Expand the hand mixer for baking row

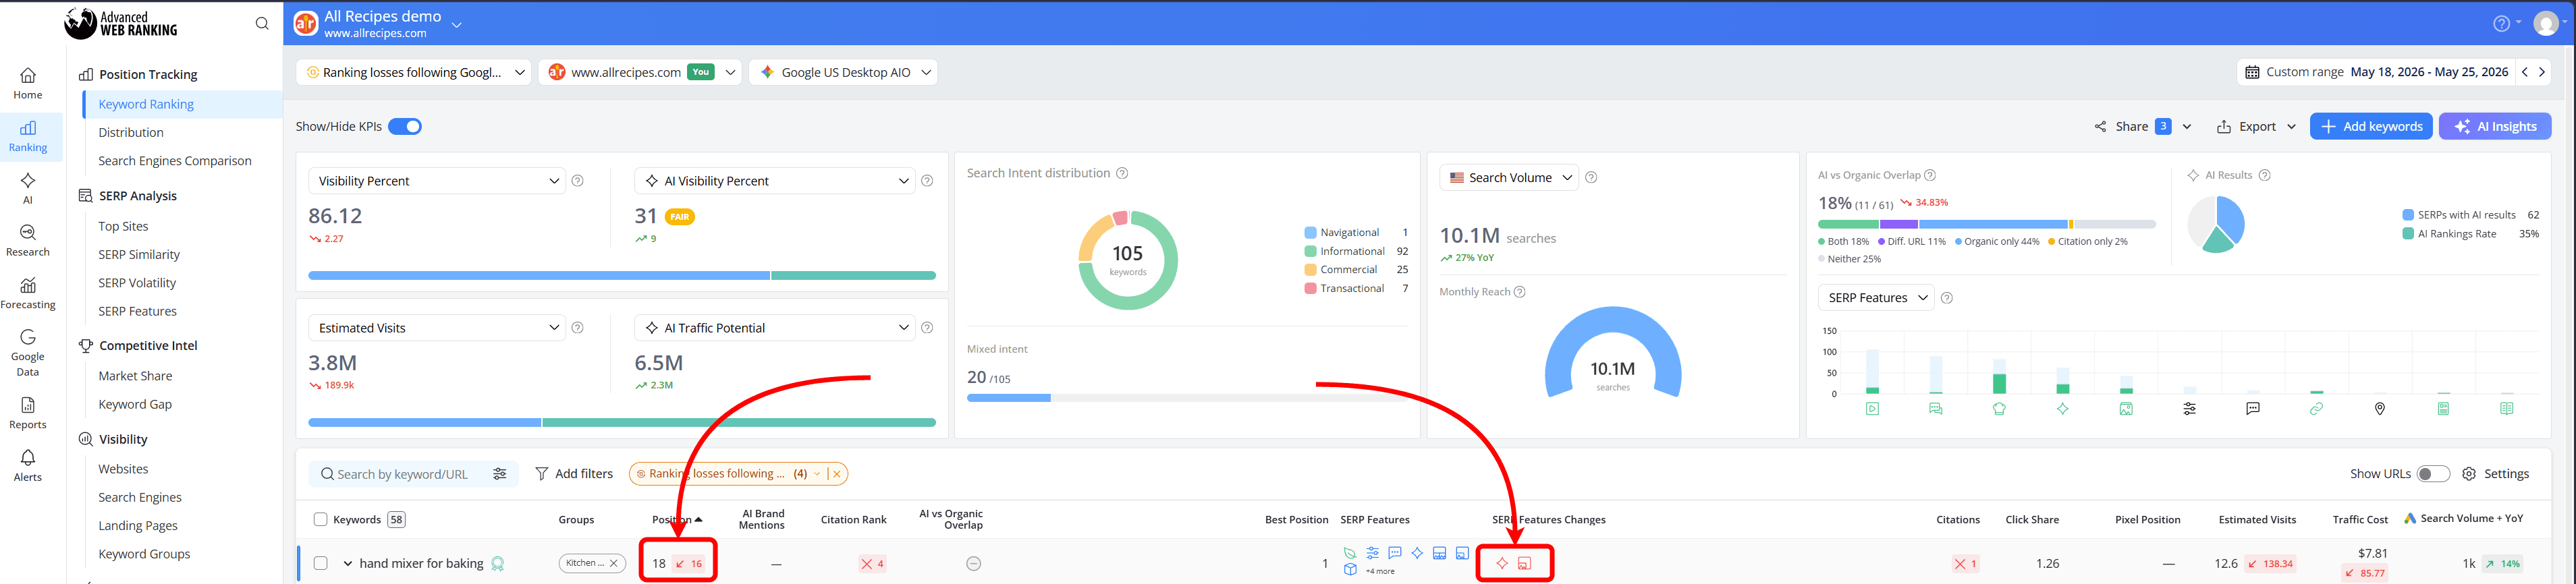tap(348, 564)
